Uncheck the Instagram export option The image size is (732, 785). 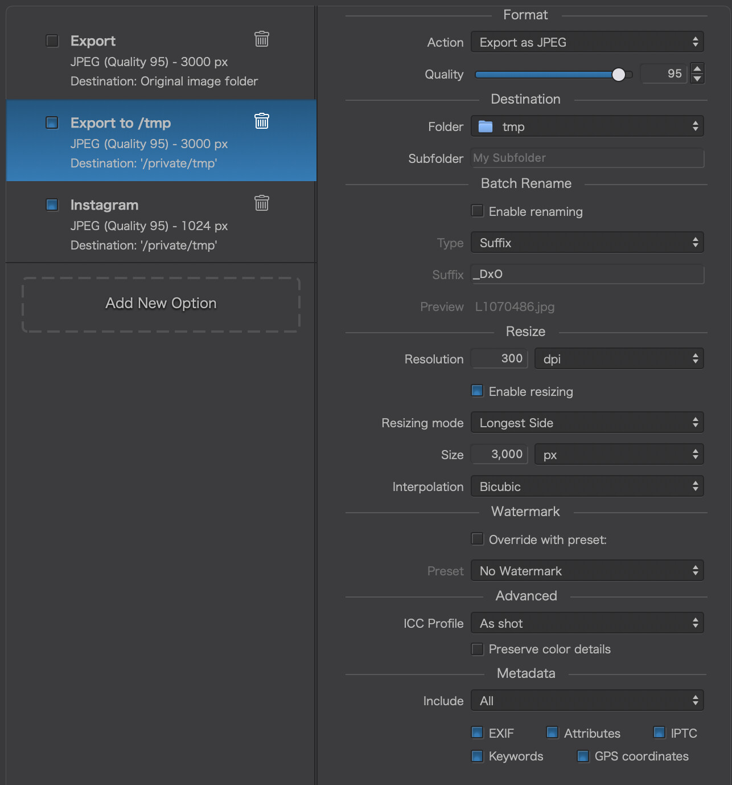[52, 205]
